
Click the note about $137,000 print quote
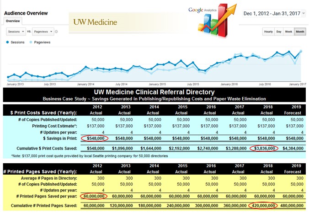[90, 156]
